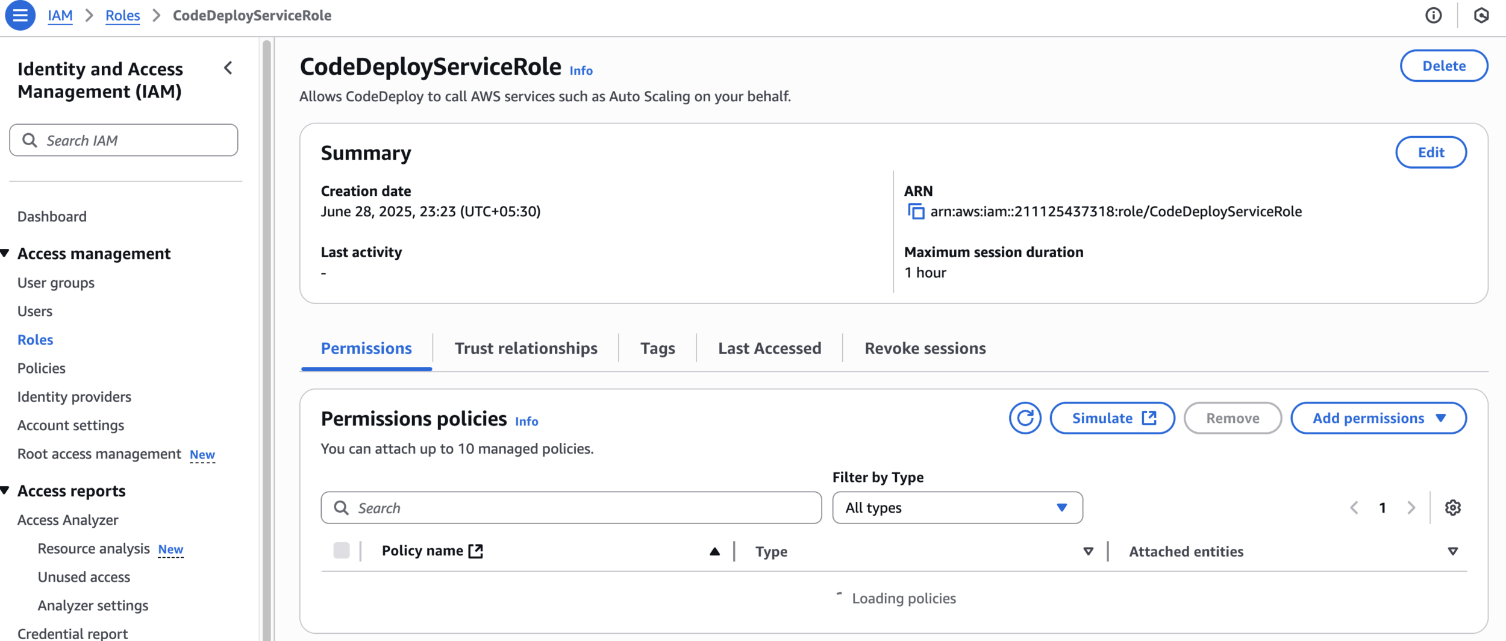This screenshot has width=1506, height=641.
Task: Switch to the Permissions tab
Action: click(x=366, y=348)
